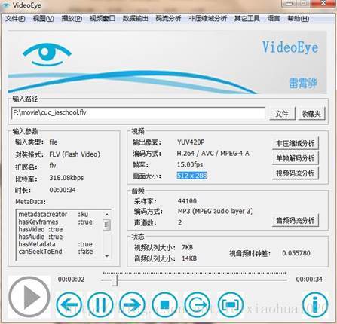Open the 非压缩域分析 menu
Image resolution: width=337 pixels, height=324 pixels.
[x=208, y=19]
